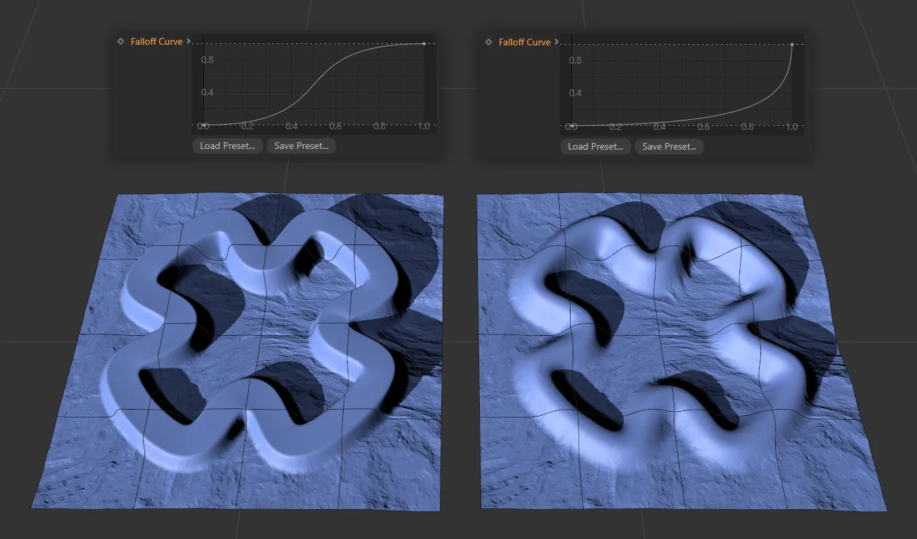
Task: Select the start point of the right exponential curve
Action: coord(572,126)
